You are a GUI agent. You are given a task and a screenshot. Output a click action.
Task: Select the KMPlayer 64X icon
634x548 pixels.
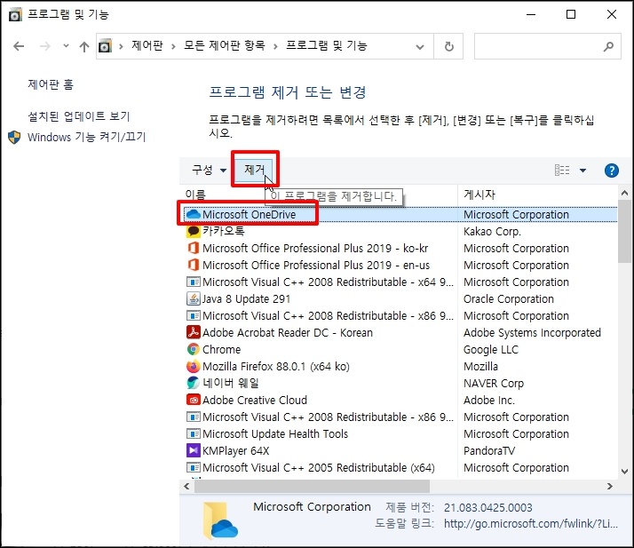click(x=194, y=450)
